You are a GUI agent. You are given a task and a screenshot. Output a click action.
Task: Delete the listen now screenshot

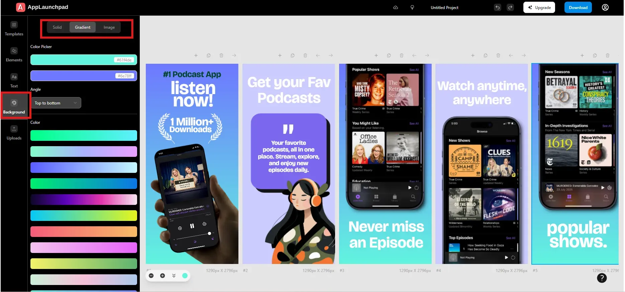pos(221,55)
